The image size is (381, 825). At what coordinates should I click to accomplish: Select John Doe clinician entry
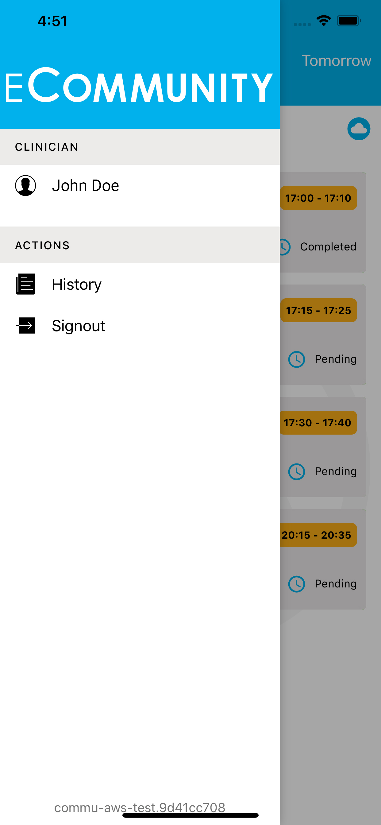click(140, 185)
